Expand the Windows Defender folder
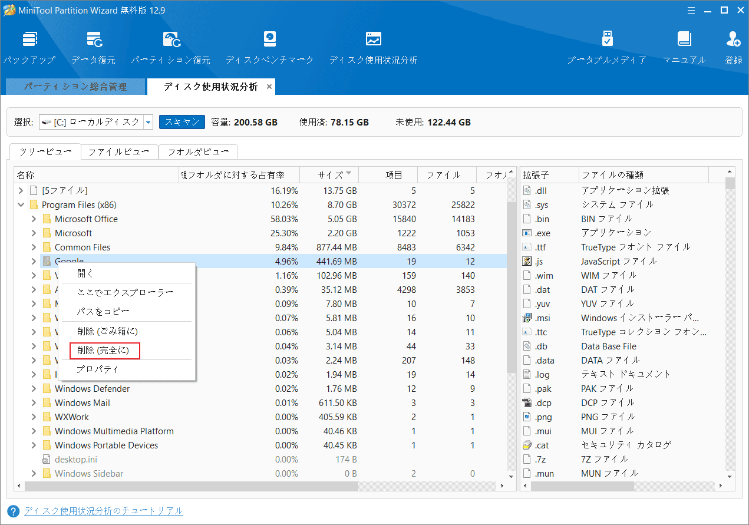 pyautogui.click(x=35, y=388)
